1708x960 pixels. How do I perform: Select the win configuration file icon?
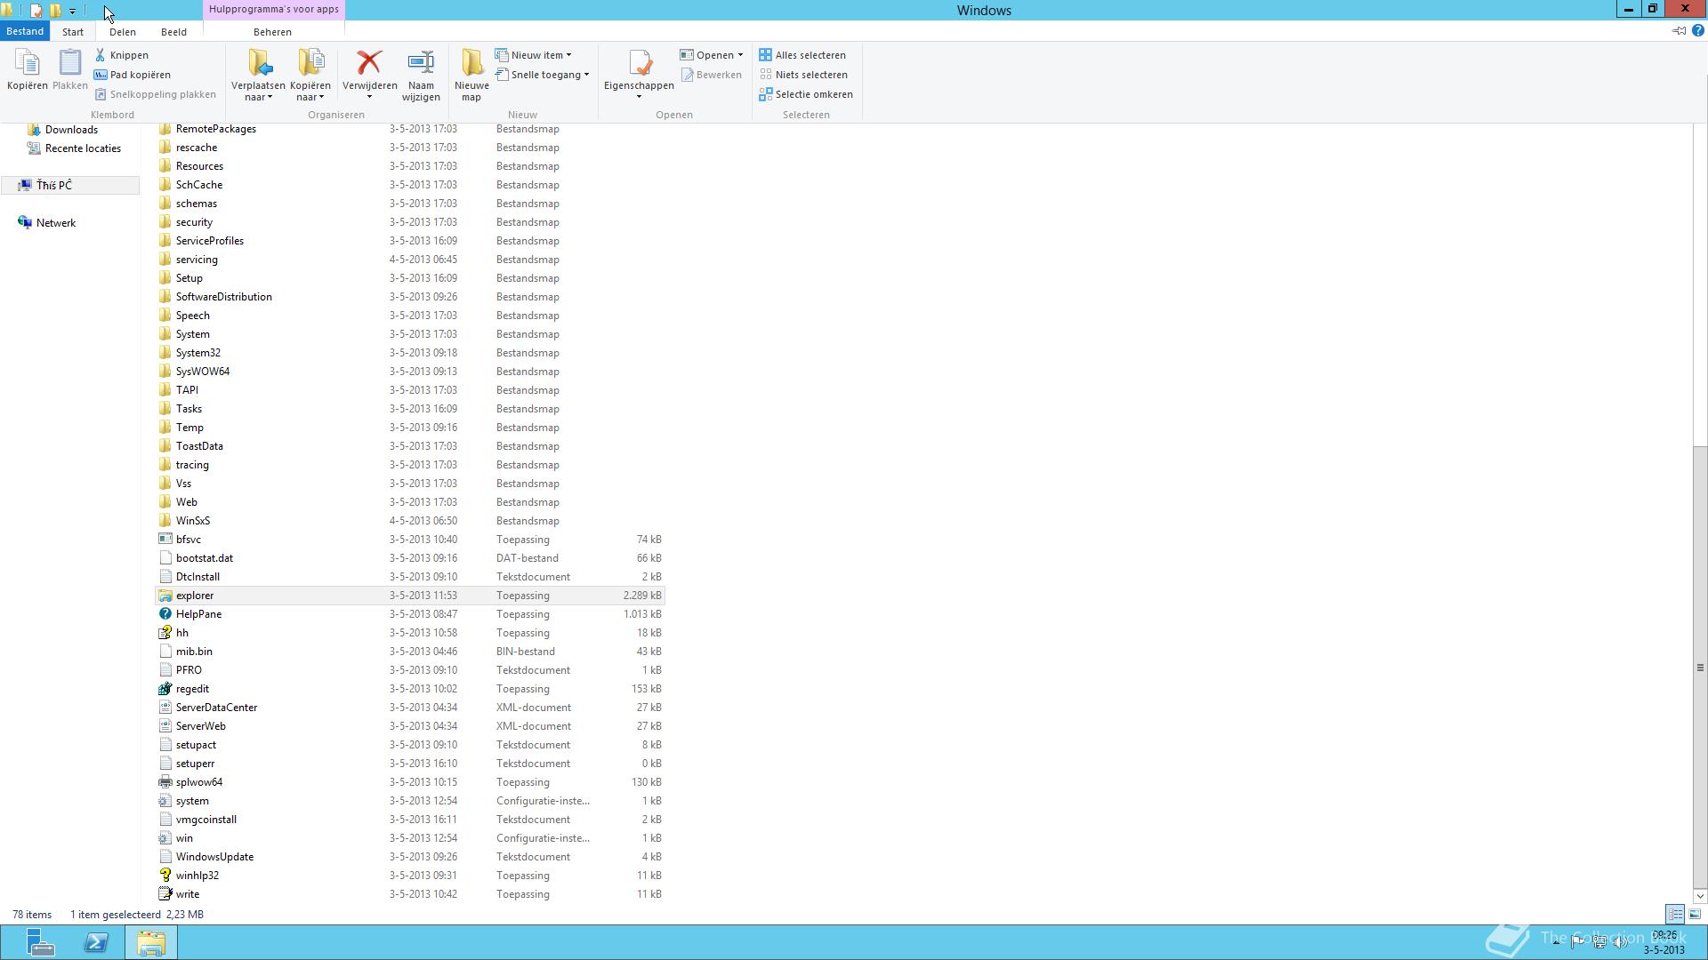pyautogui.click(x=165, y=838)
